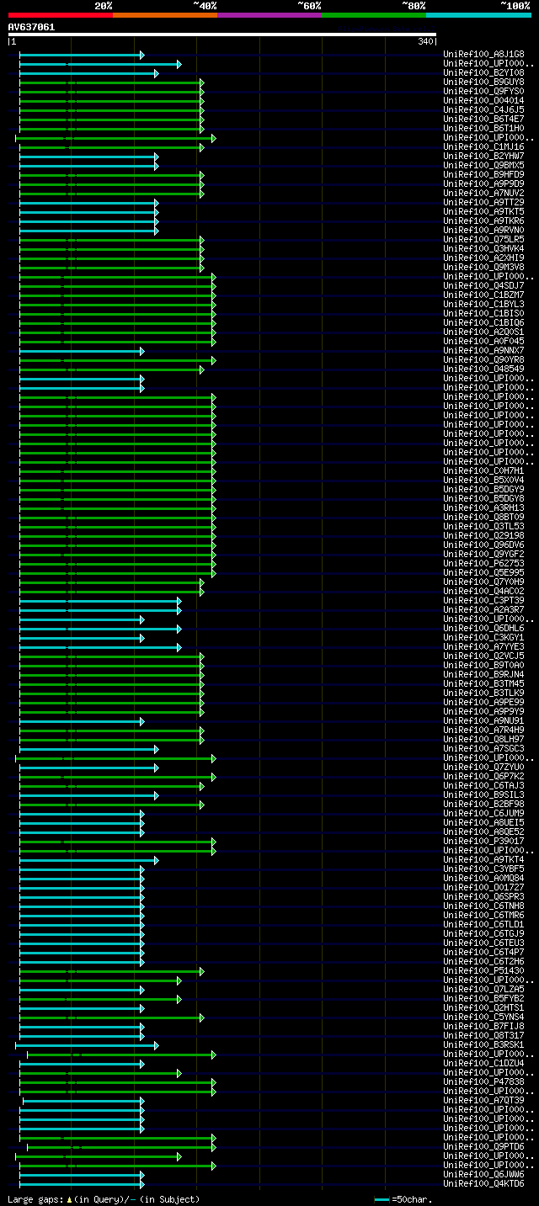This screenshot has height=1206, width=539.
Task: Click label UniRef100_Q9BMX5
Action: click(483, 166)
